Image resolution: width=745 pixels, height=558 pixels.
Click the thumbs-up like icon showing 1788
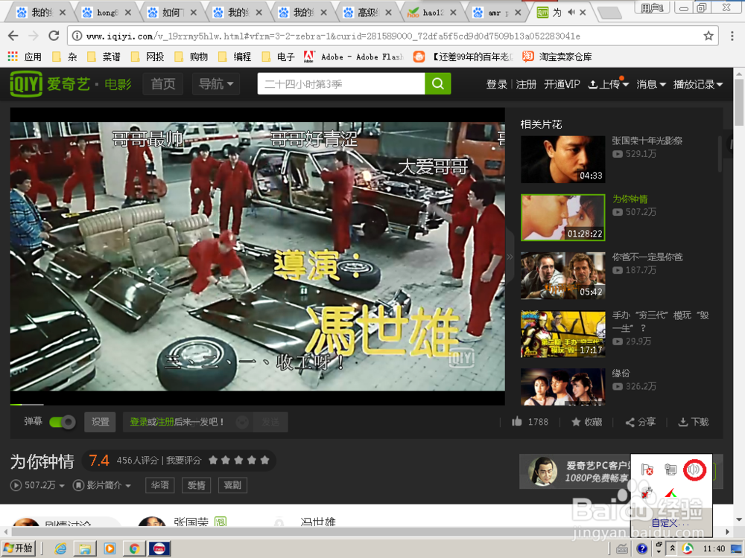point(517,421)
